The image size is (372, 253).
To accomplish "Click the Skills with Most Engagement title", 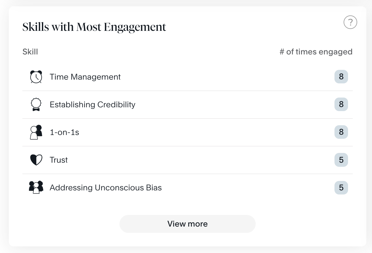I will pyautogui.click(x=94, y=27).
